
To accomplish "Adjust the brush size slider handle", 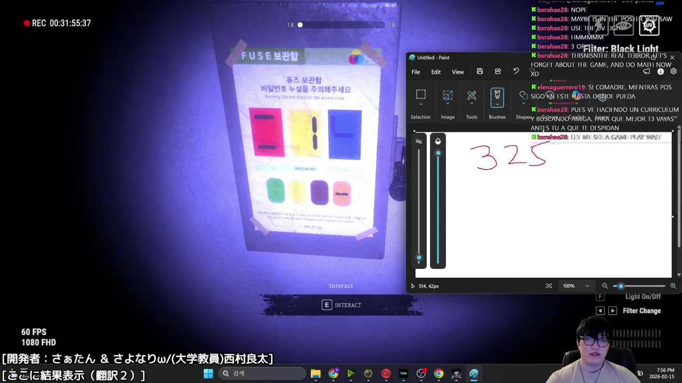I will pyautogui.click(x=419, y=259).
